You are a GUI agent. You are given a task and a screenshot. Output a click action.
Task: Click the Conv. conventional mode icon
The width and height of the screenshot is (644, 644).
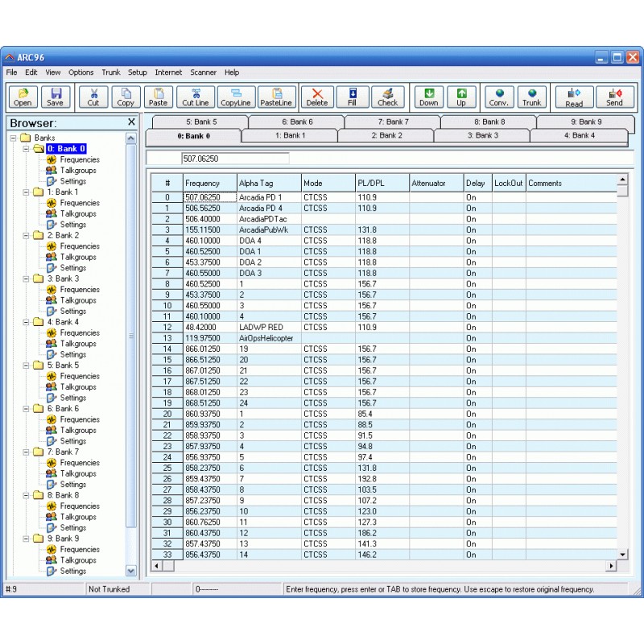499,97
